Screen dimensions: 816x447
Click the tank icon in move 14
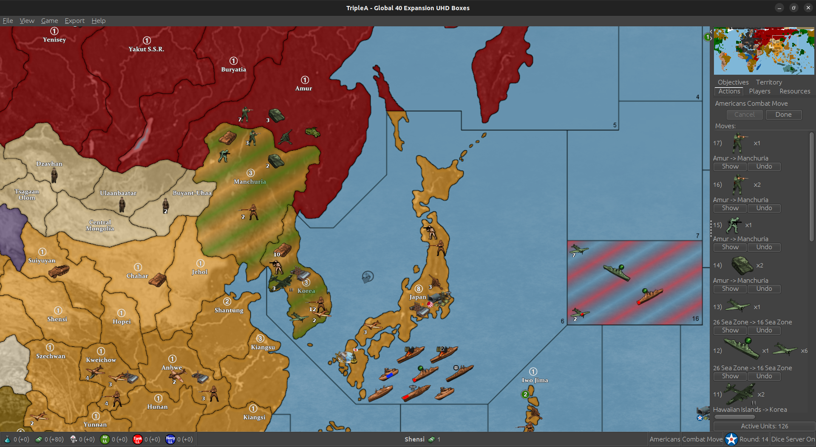click(x=742, y=265)
